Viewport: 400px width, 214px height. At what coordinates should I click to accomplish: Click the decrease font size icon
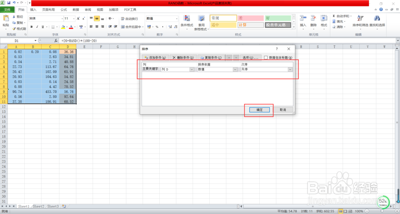coord(84,19)
